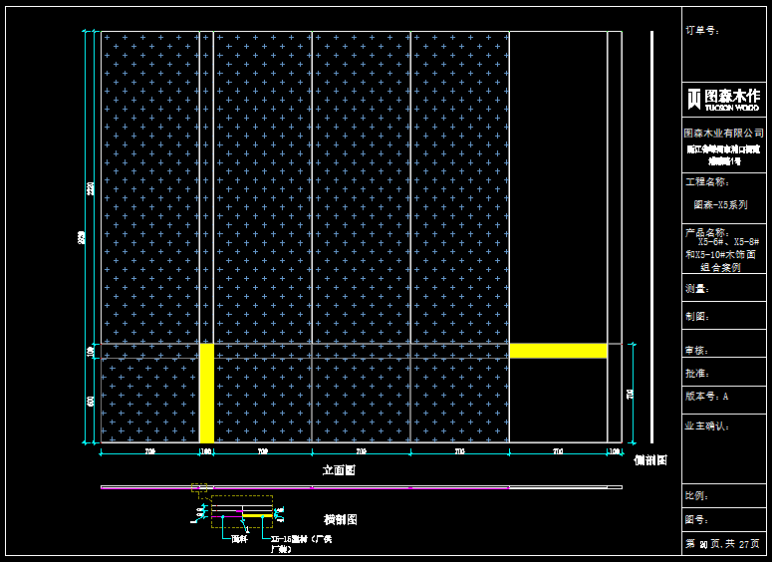The width and height of the screenshot is (772, 562).
Task: Click the 横剖图 cross-section label
Action: coord(340,519)
